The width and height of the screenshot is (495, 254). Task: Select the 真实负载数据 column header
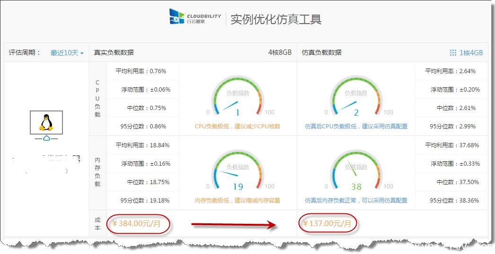pyautogui.click(x=114, y=53)
